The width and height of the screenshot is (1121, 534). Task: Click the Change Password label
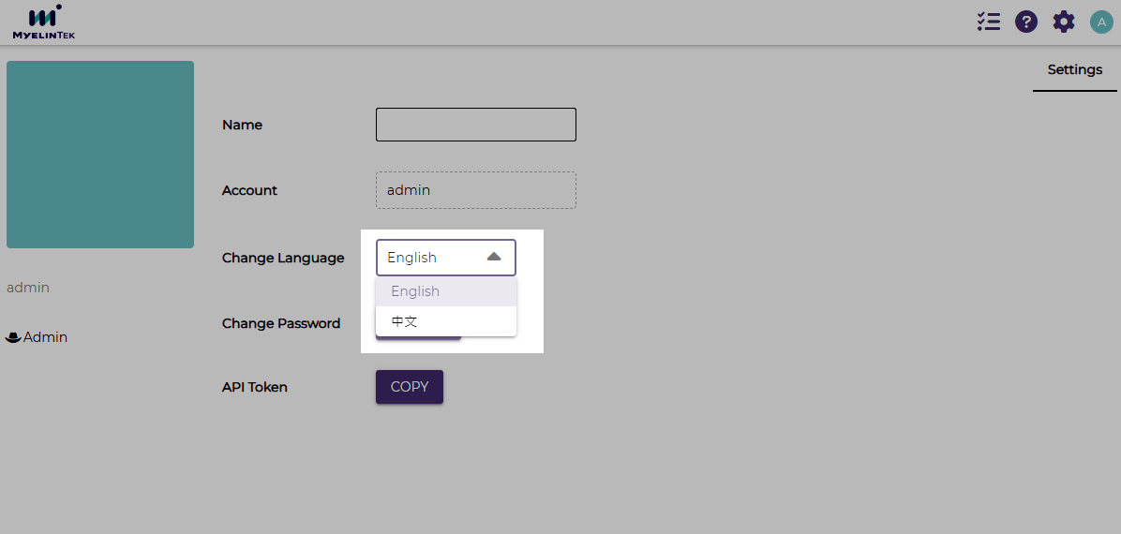tap(281, 323)
